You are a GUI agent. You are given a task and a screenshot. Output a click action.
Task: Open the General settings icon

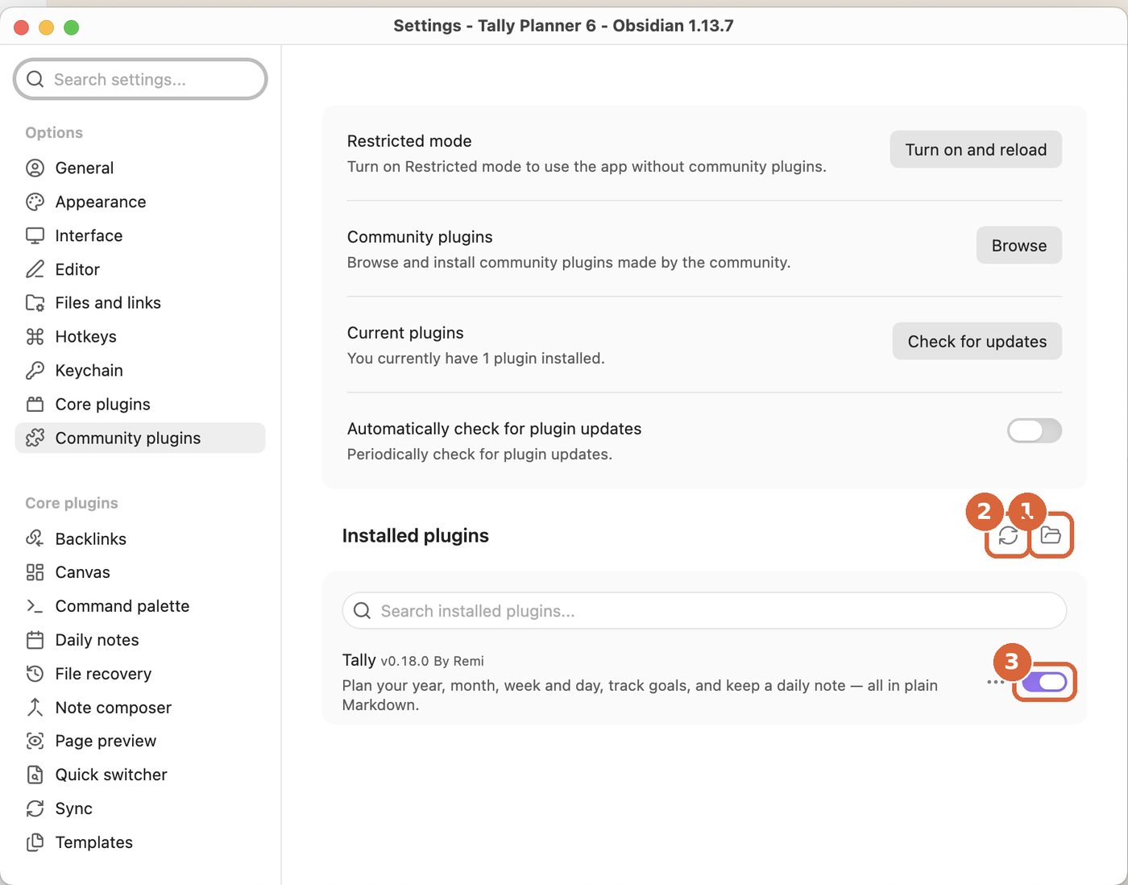pyautogui.click(x=35, y=168)
